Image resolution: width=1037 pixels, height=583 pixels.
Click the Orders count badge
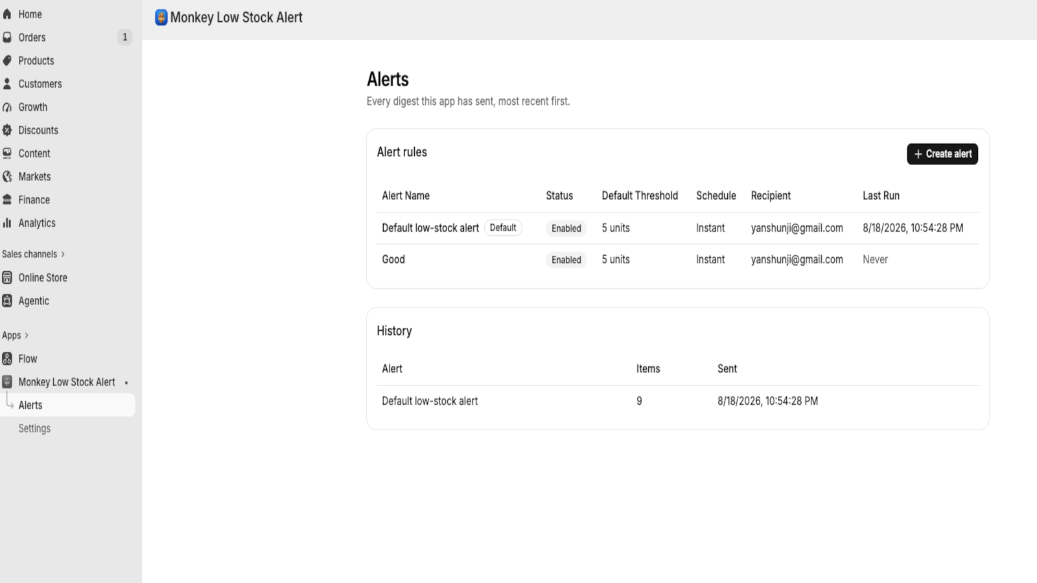[x=125, y=38]
